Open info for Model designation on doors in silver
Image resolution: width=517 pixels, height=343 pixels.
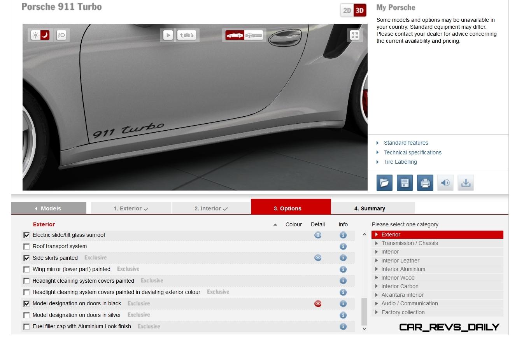pyautogui.click(x=343, y=315)
